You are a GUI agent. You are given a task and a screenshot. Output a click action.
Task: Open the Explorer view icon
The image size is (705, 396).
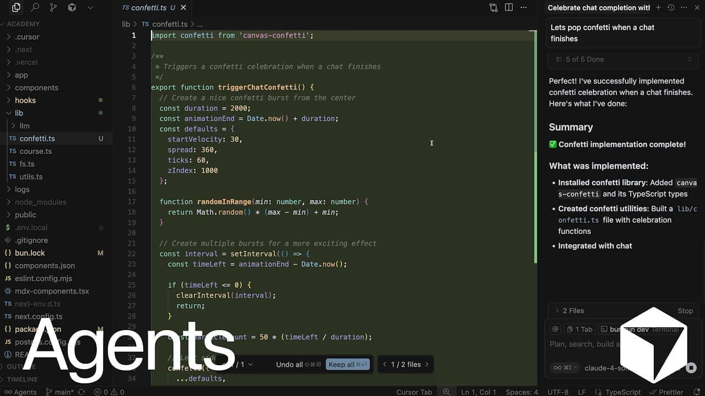[x=16, y=8]
